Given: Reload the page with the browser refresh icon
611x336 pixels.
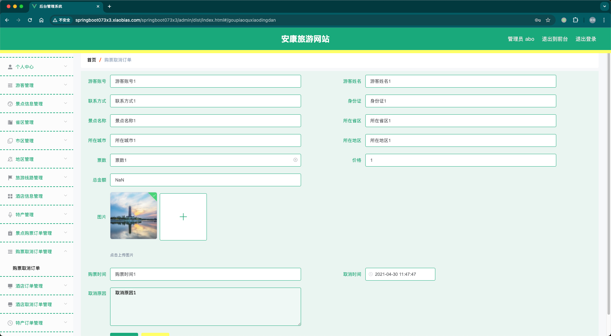Looking at the screenshot, I should (x=30, y=20).
